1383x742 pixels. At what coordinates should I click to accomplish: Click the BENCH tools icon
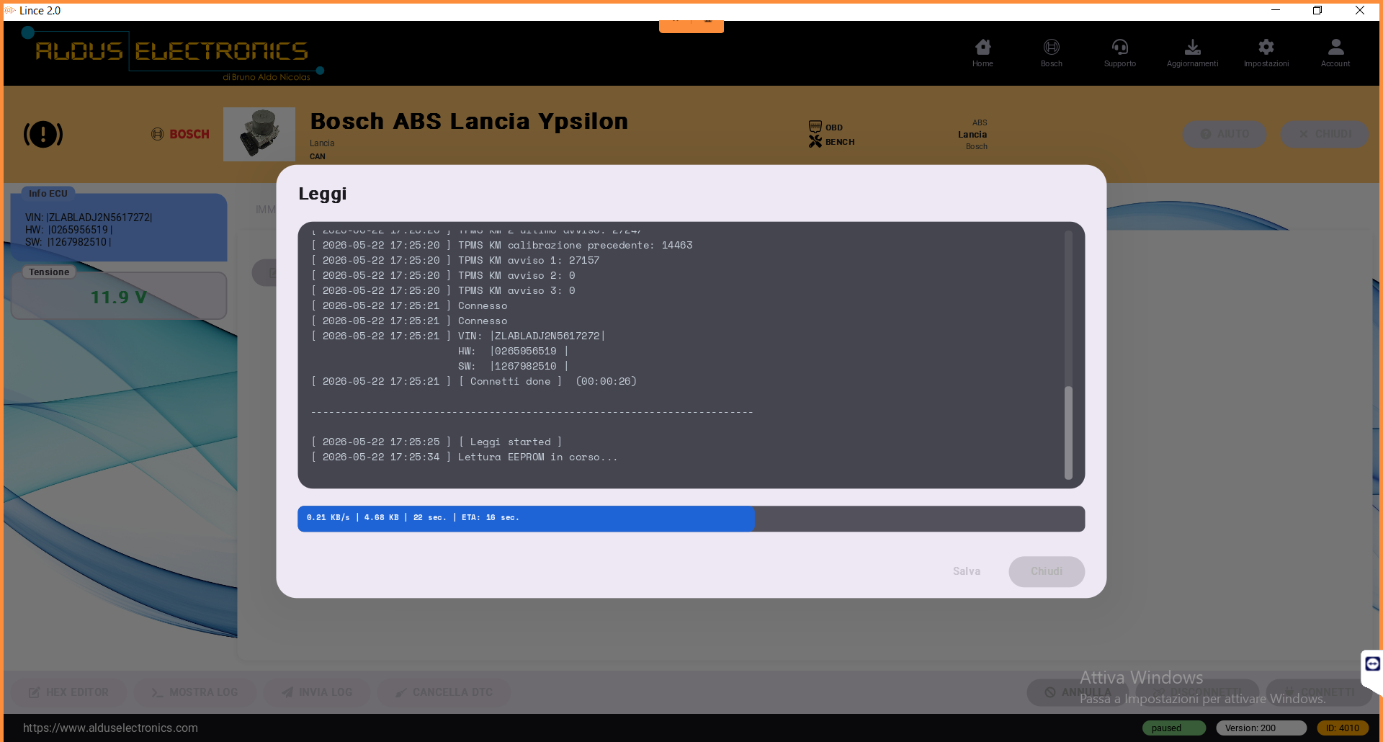(815, 141)
